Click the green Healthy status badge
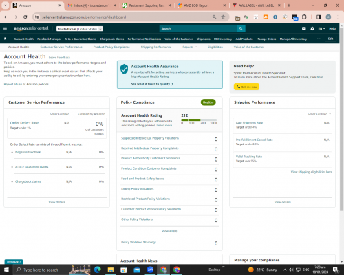 (x=208, y=102)
